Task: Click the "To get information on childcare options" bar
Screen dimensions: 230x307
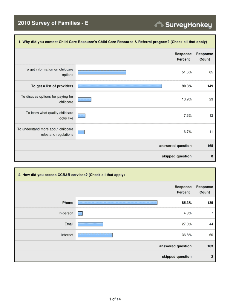Action: [102, 72]
